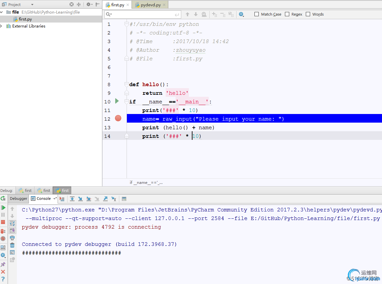This screenshot has width=382, height=284.
Task: Collapse the file project folder
Action: click(x=2, y=12)
